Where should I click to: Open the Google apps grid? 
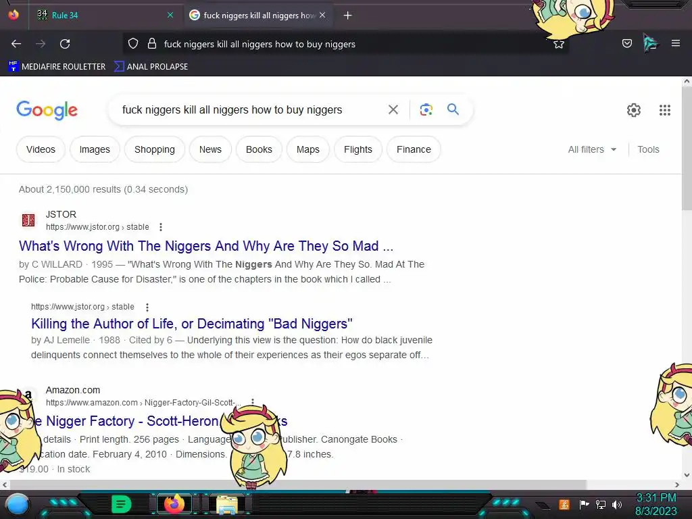tap(665, 110)
